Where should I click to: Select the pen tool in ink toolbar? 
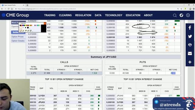pos(21,31)
